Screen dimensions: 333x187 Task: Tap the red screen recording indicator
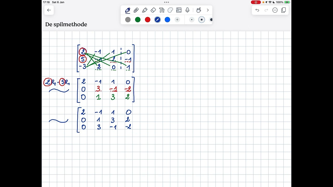click(x=256, y=2)
